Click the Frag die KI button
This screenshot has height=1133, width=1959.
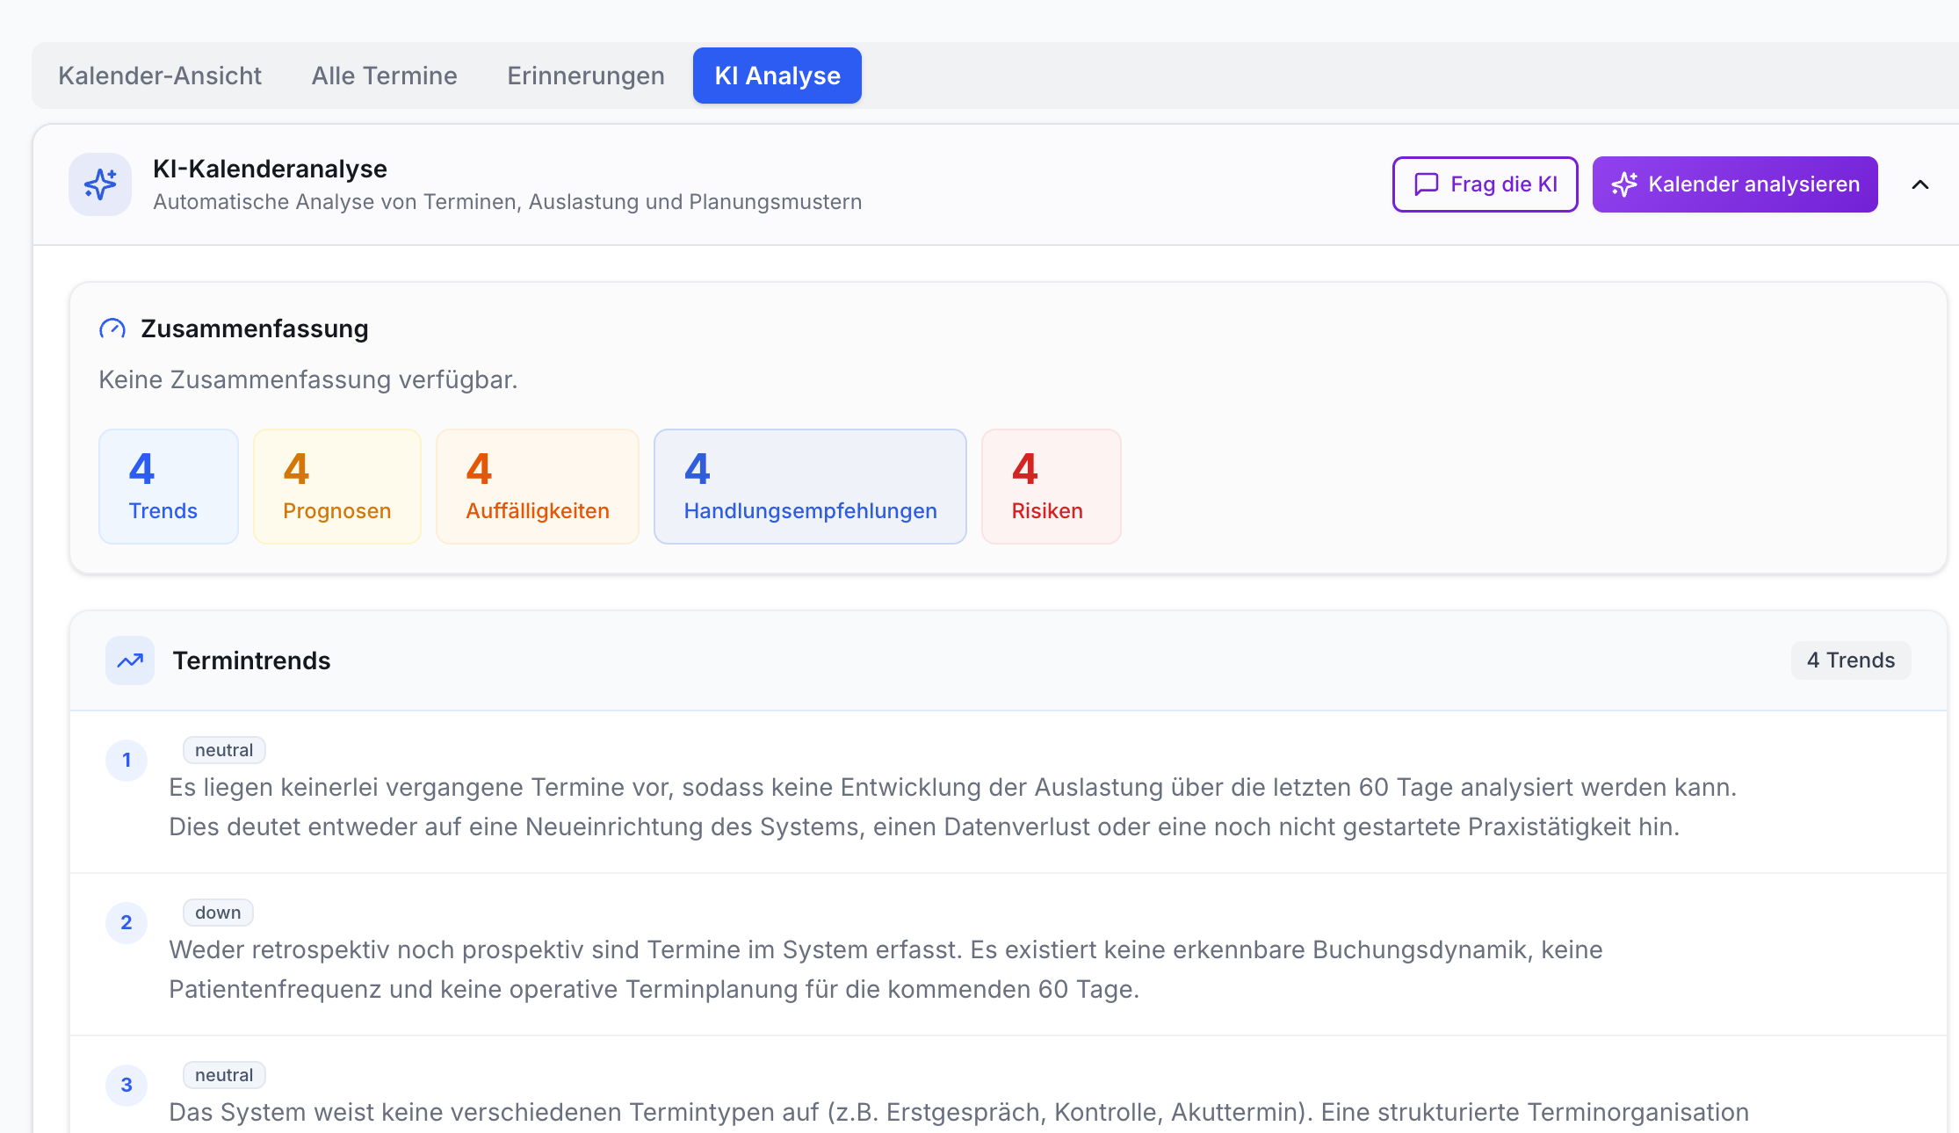point(1485,184)
